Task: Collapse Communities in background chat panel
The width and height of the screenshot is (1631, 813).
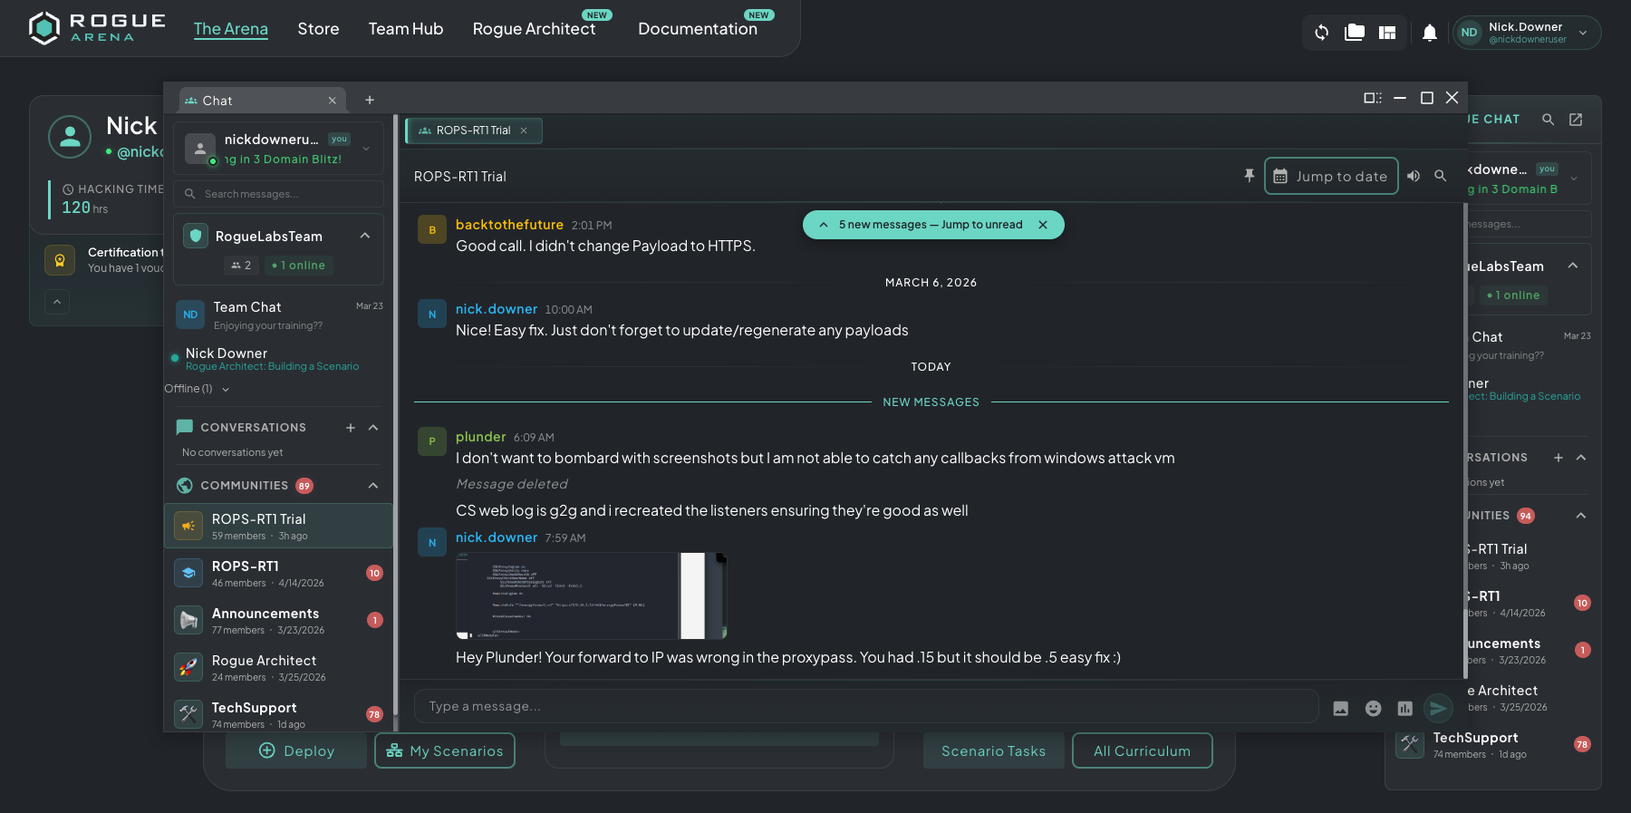Action: pyautogui.click(x=1581, y=516)
